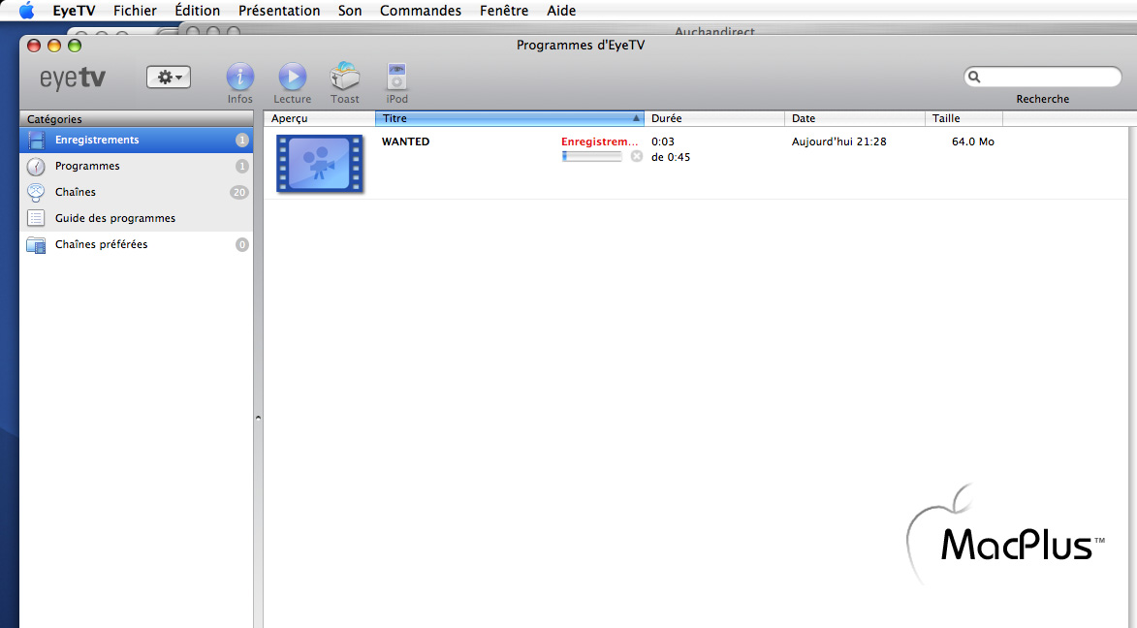Image resolution: width=1137 pixels, height=628 pixels.
Task: Click the Programmes clock icon
Action: coord(36,166)
